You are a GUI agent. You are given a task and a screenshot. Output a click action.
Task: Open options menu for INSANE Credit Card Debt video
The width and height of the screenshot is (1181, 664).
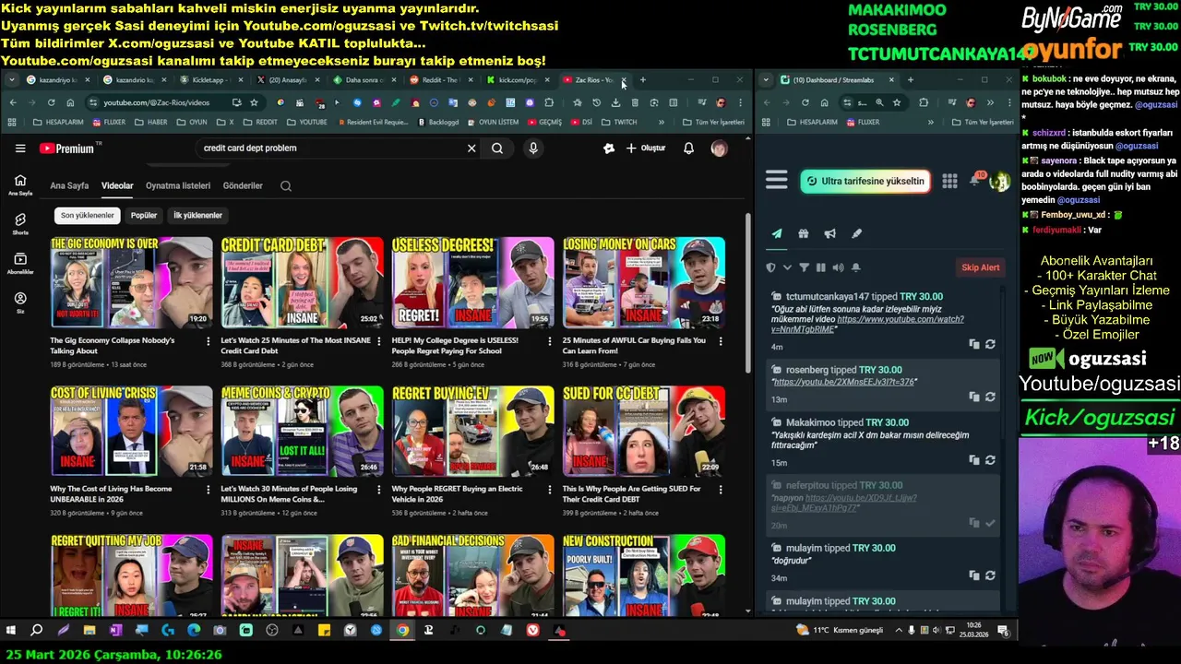378,340
